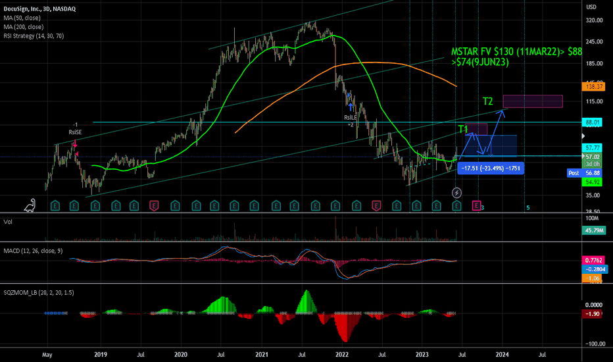The image size is (613, 362).
Task: Click the lightning bolt event icon
Action: 456,193
